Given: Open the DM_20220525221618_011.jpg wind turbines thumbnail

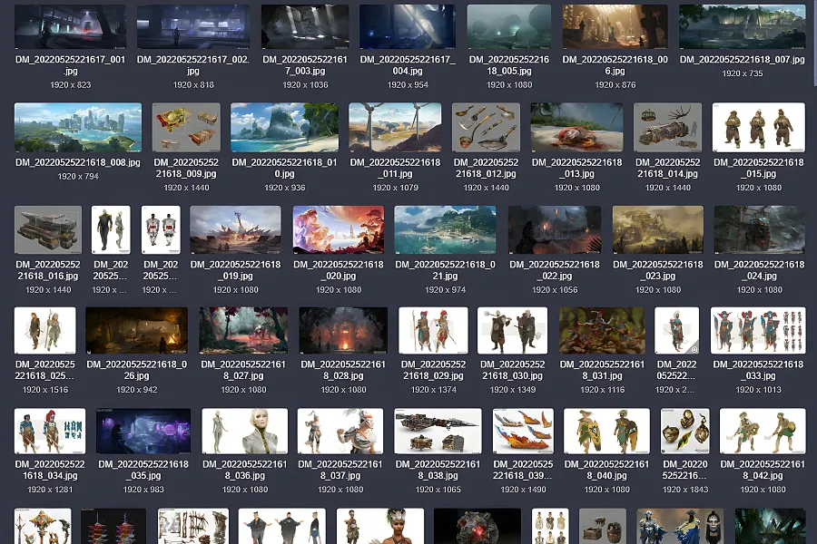Looking at the screenshot, I should click(x=395, y=128).
